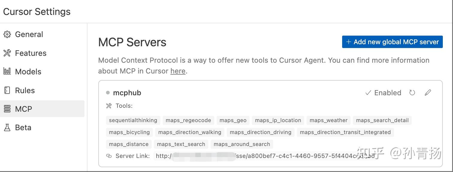Click the pencil edit icon for mcphub
This screenshot has height=172, width=453.
(428, 93)
